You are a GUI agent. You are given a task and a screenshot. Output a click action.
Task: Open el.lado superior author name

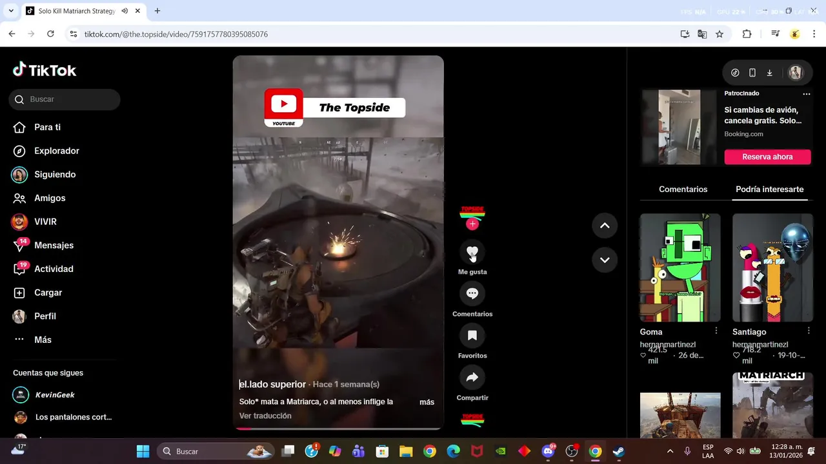[x=272, y=384]
